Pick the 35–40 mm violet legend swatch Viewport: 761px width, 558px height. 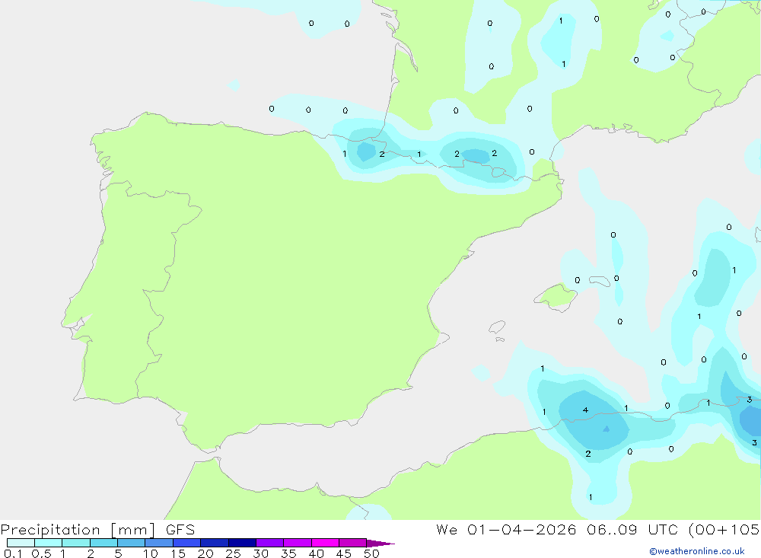click(297, 543)
